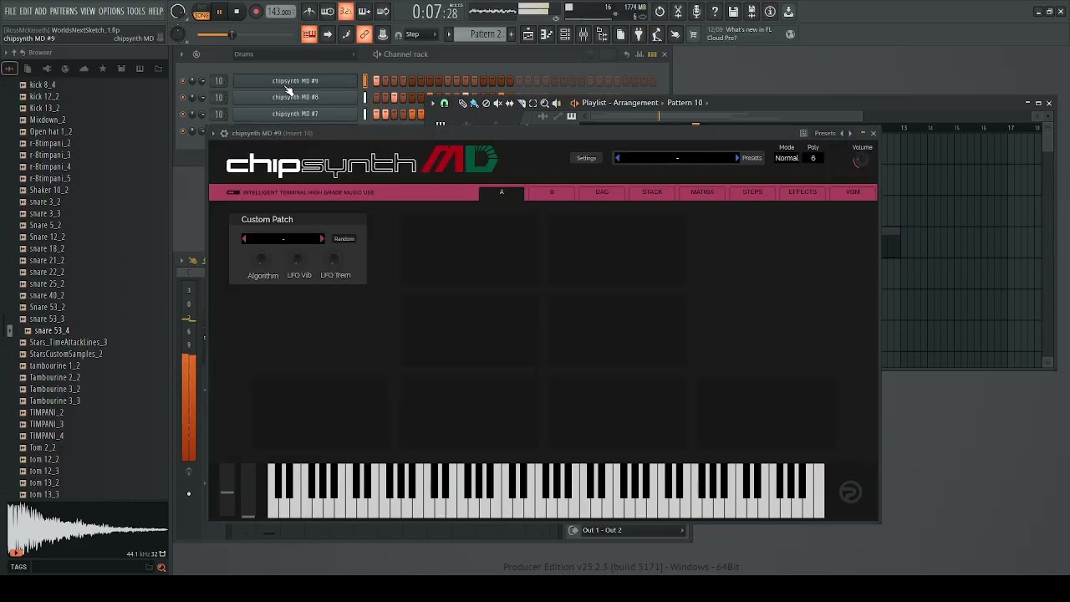The width and height of the screenshot is (1070, 602).
Task: Click the chipsynth Settings button
Action: click(586, 158)
